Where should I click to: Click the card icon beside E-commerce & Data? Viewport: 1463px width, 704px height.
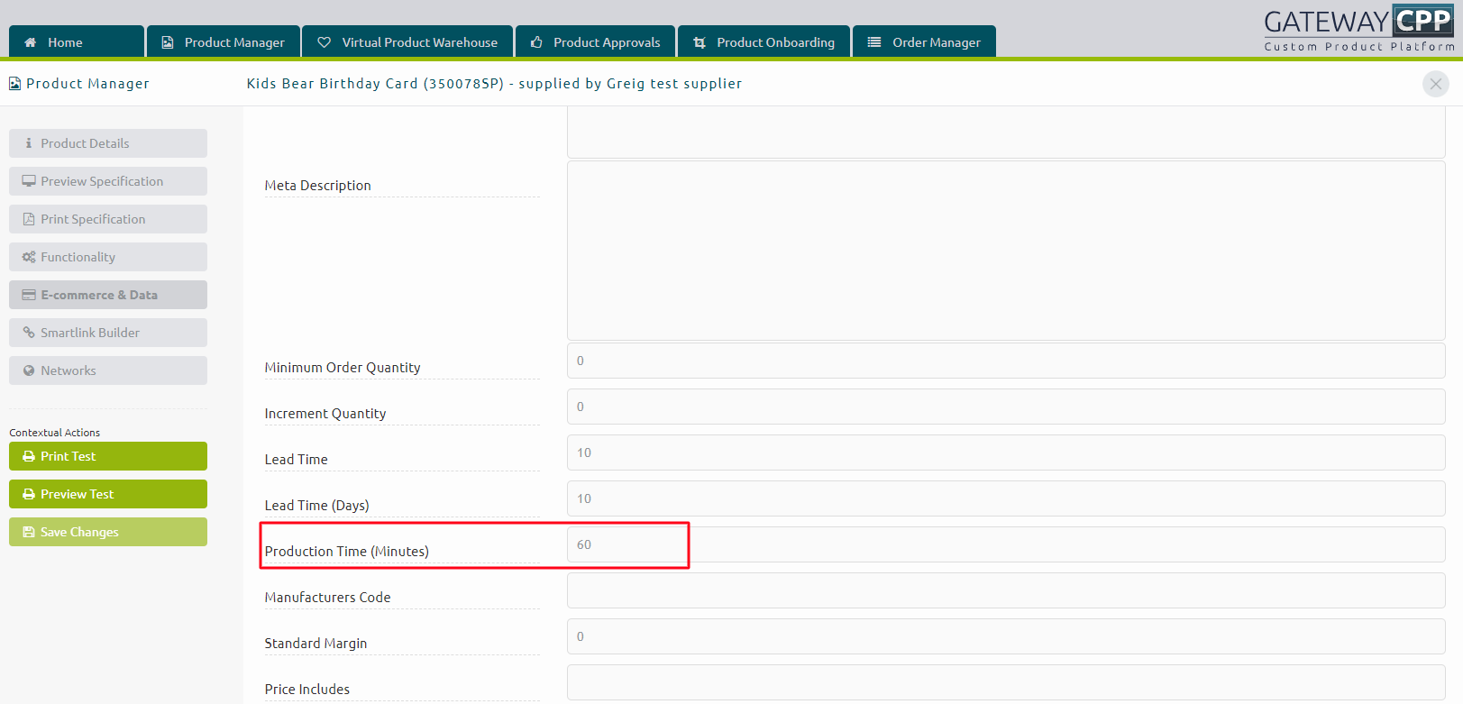tap(29, 295)
